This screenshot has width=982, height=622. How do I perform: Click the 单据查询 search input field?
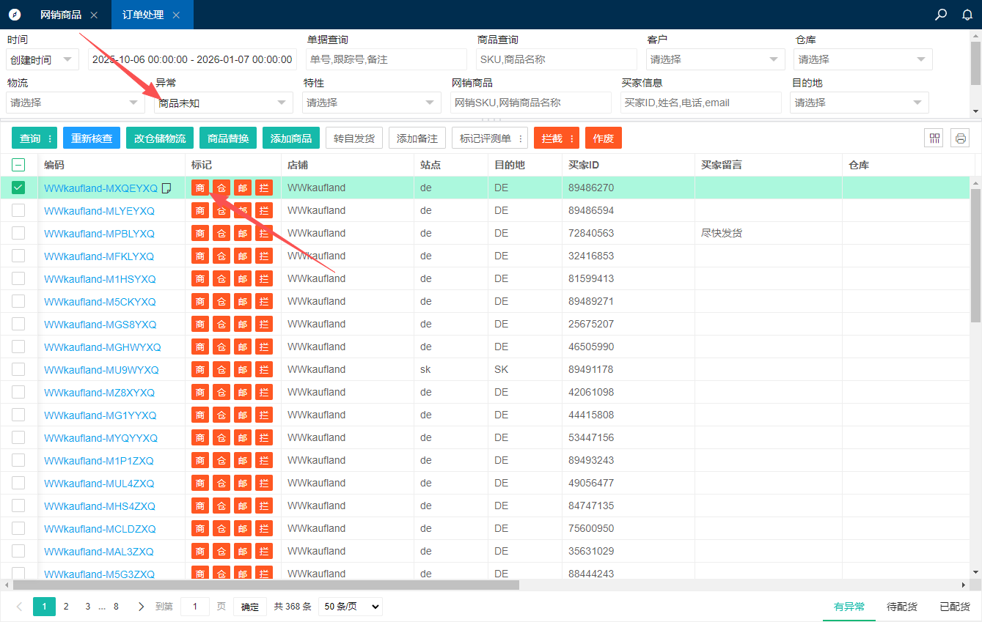point(386,60)
